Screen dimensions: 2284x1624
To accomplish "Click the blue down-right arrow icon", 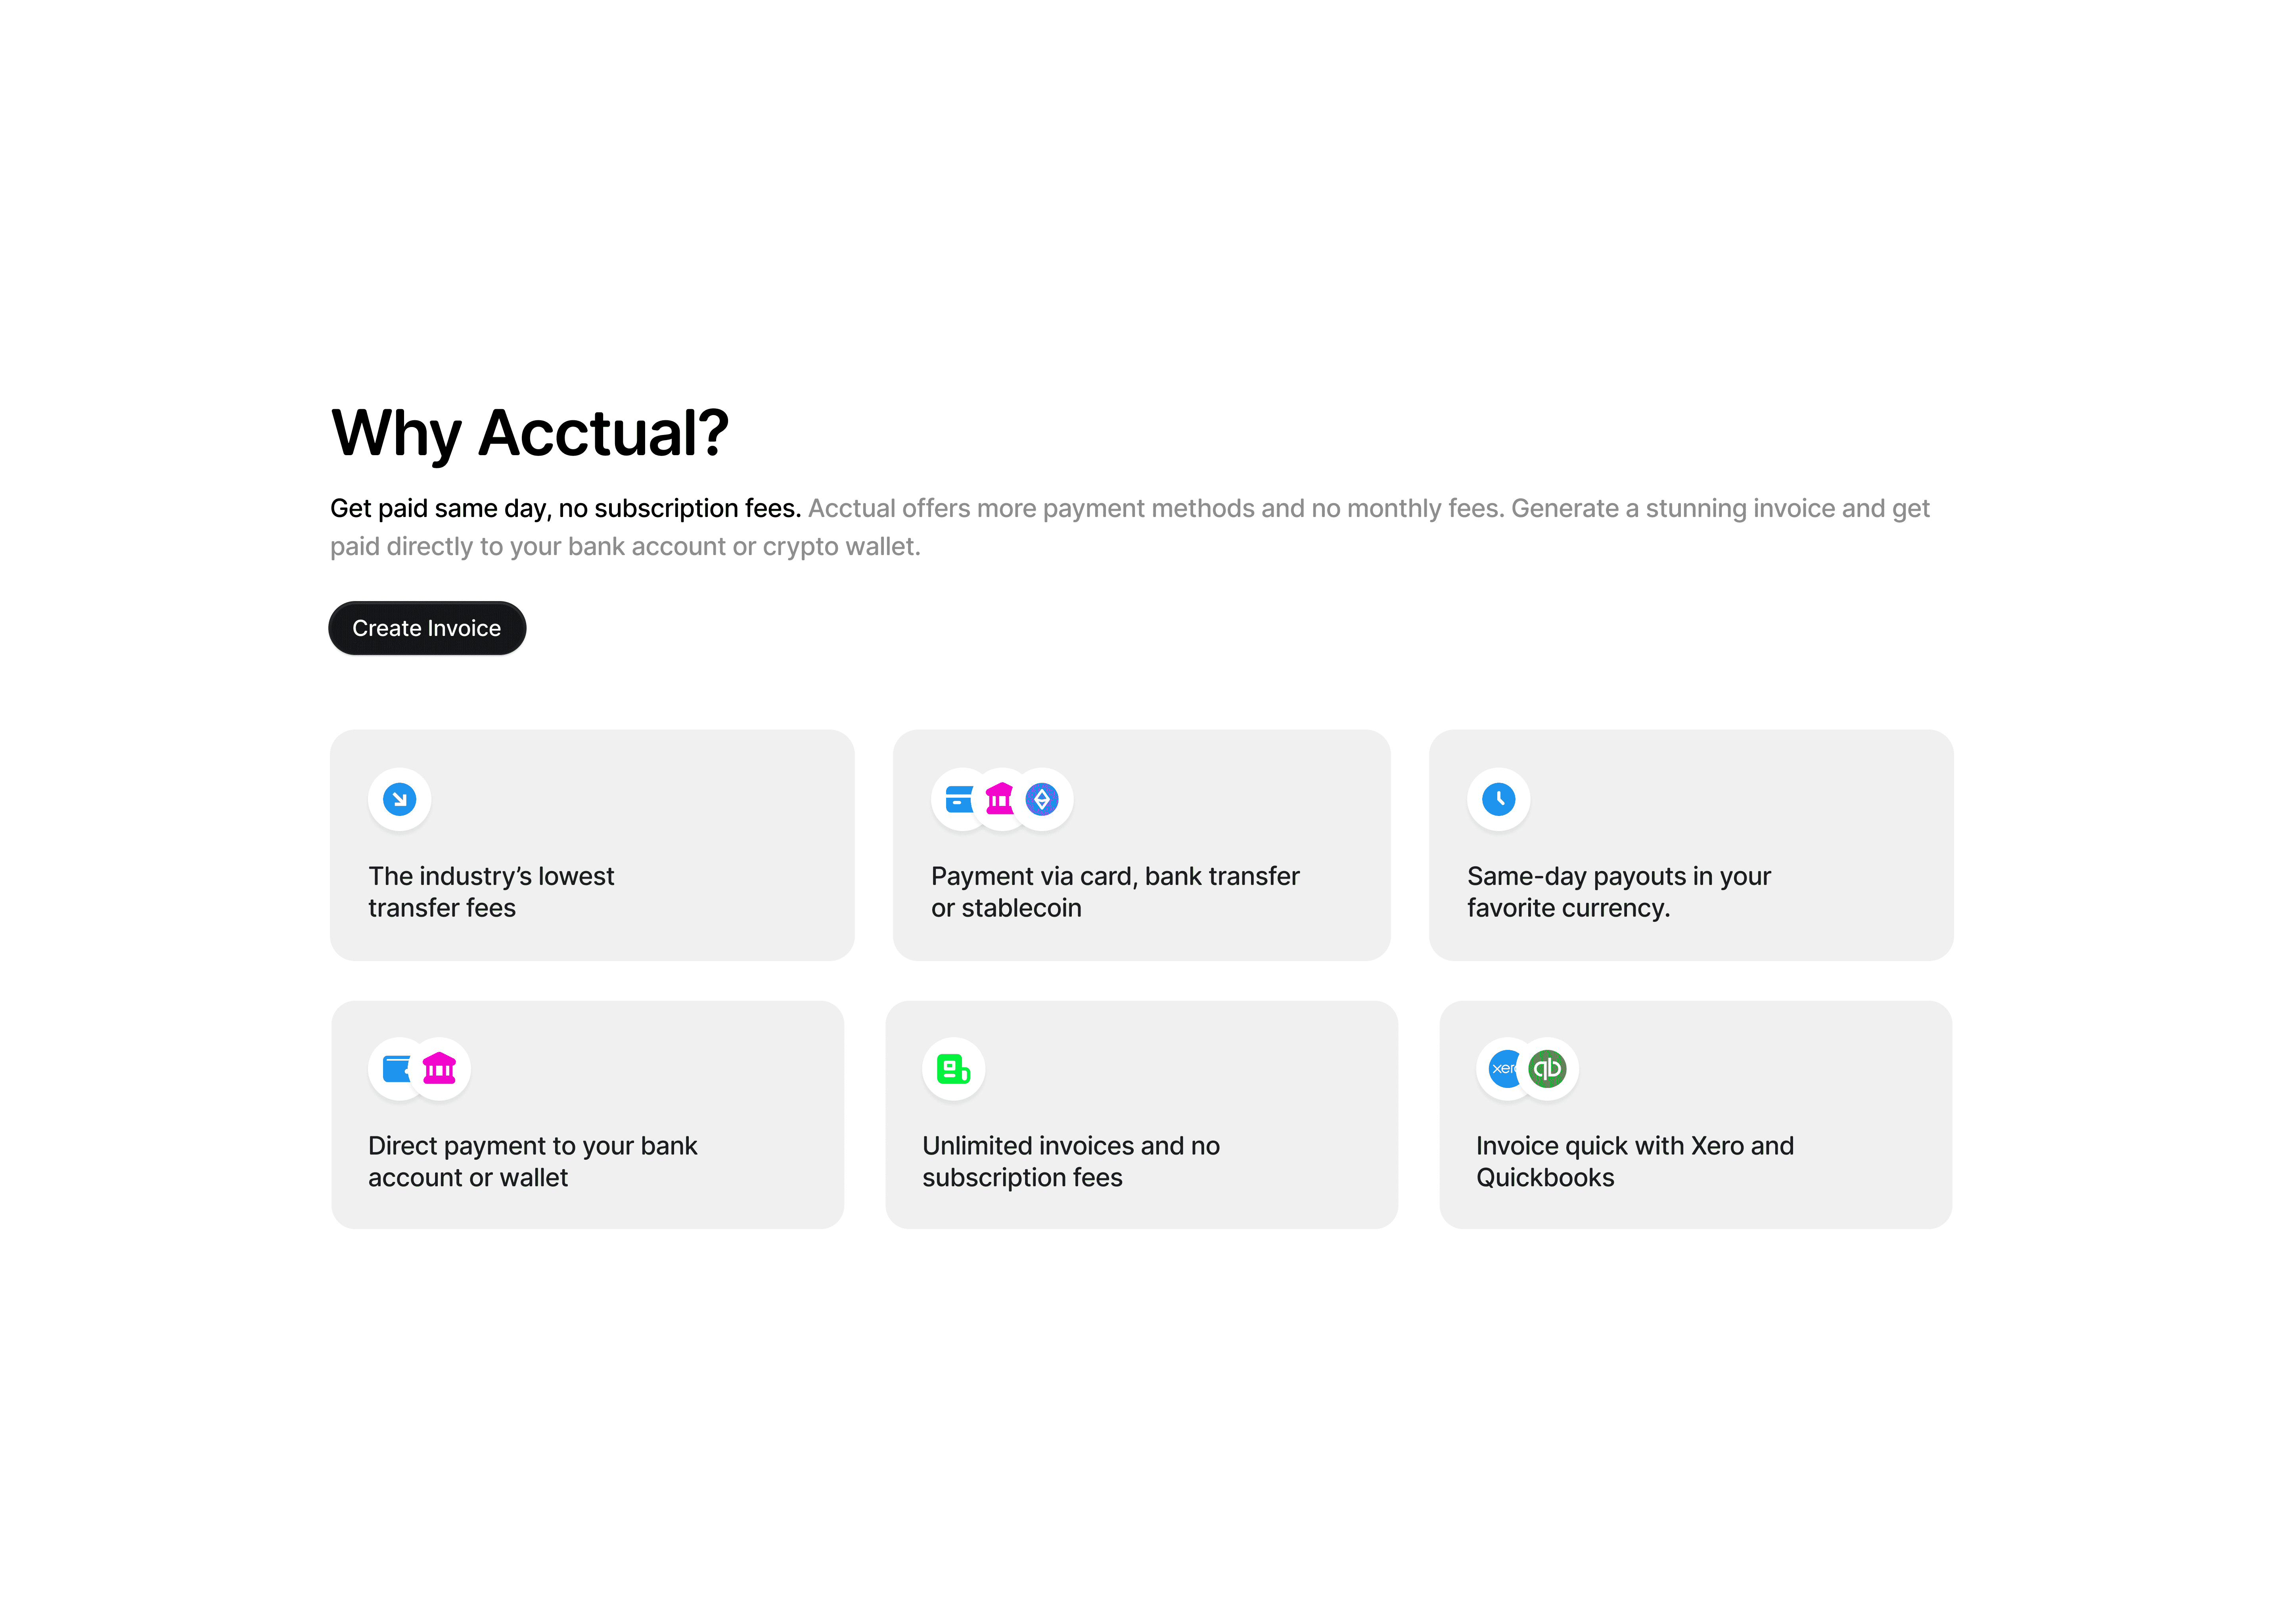I will tap(399, 799).
